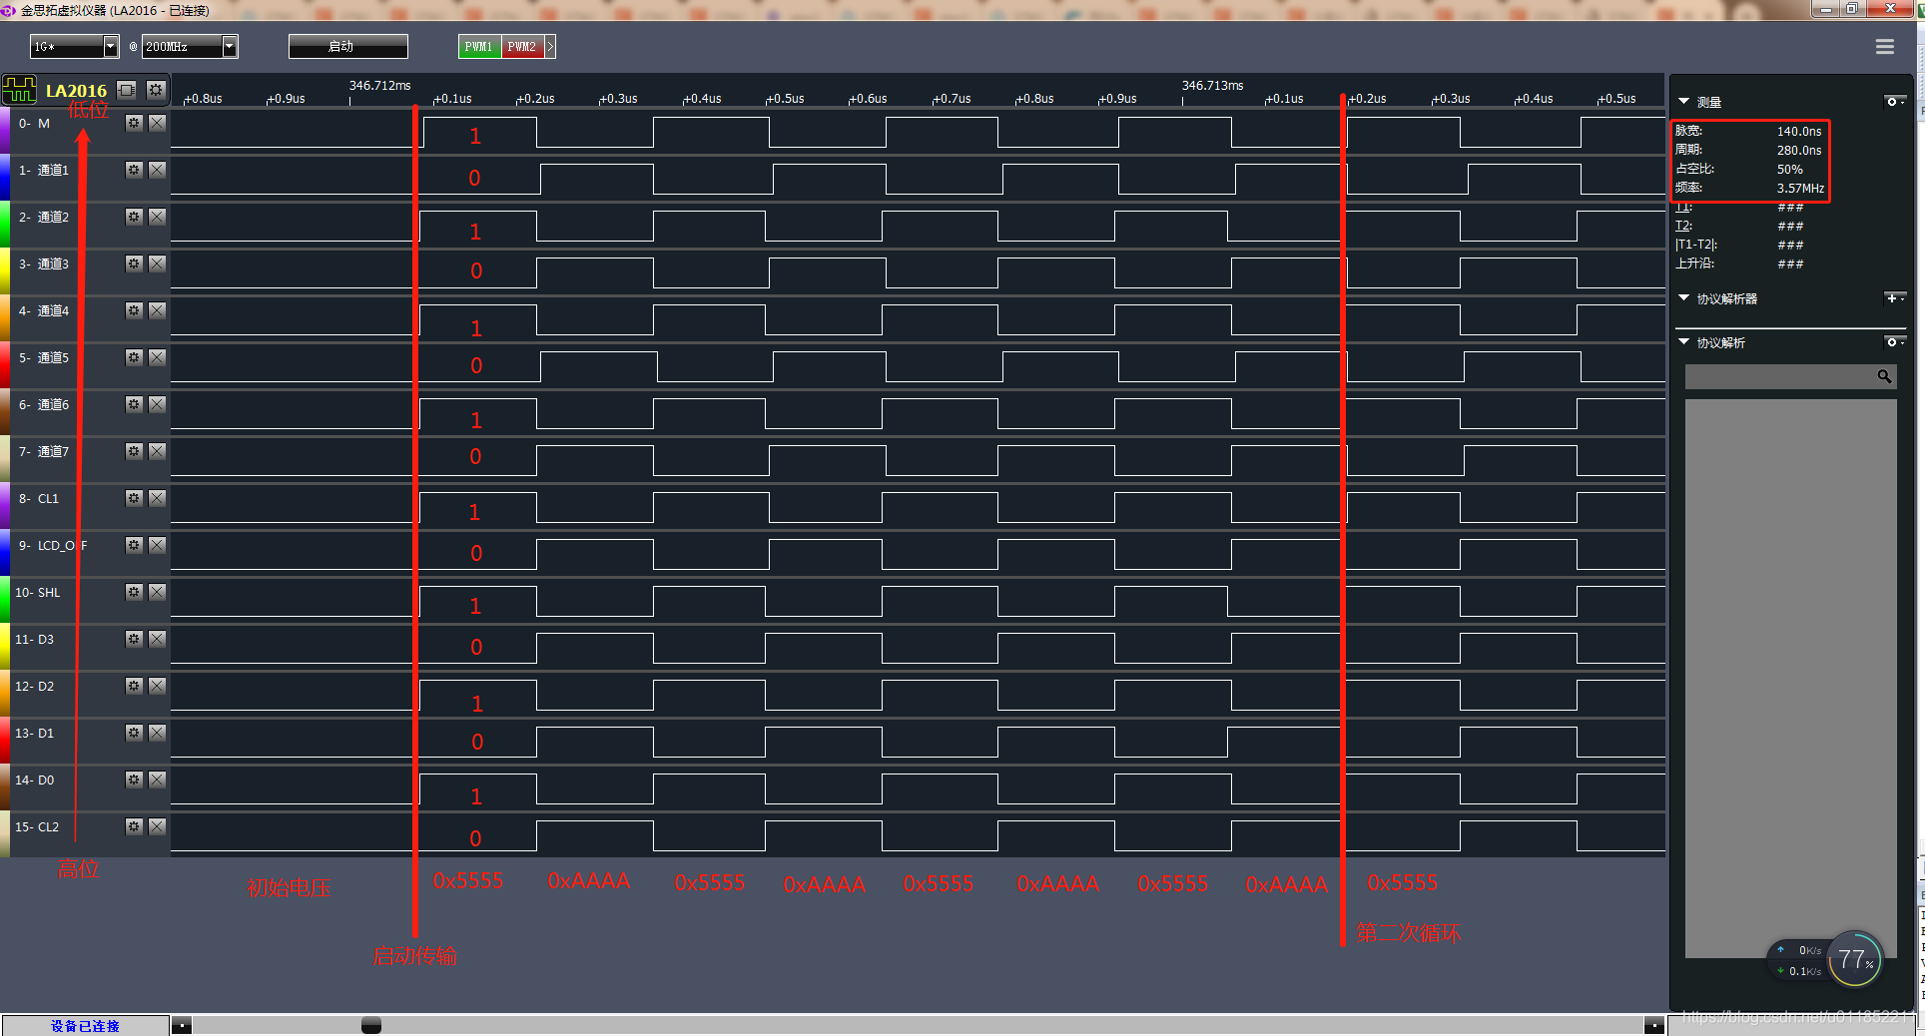Hide channel 1-通道1 using its X icon
Screen dimensions: 1925x1036
157,170
